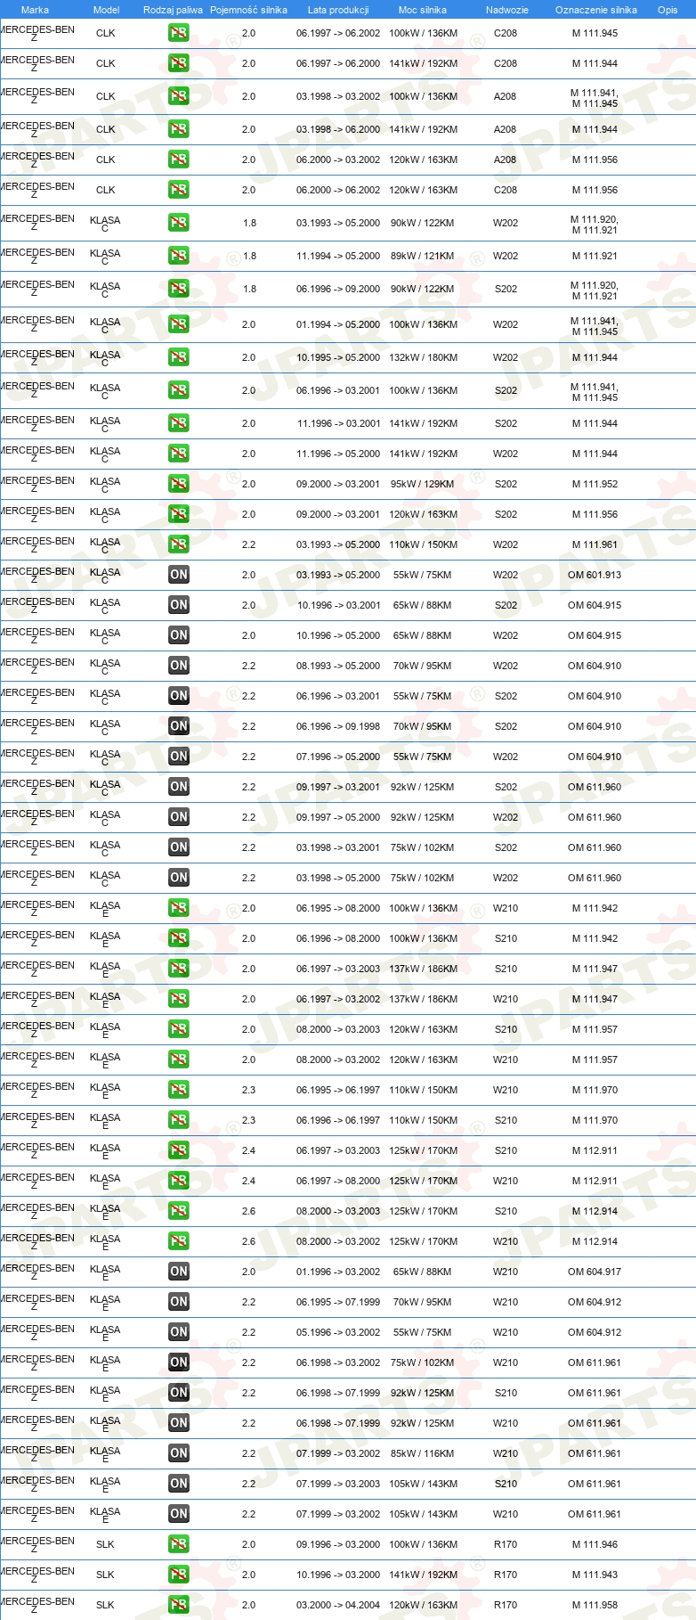The image size is (696, 1620).
Task: Select the engine code M 111.943
Action: coord(595,1575)
